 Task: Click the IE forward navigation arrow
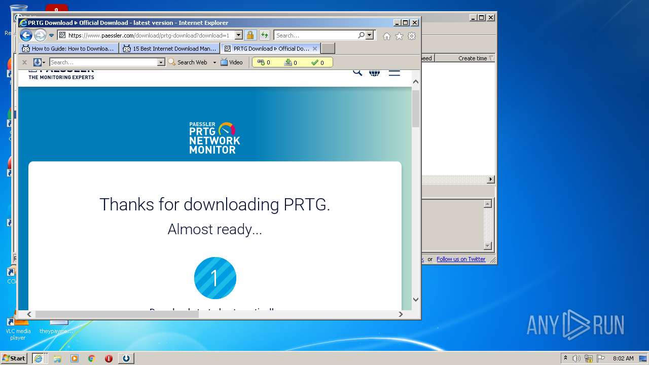(x=40, y=35)
